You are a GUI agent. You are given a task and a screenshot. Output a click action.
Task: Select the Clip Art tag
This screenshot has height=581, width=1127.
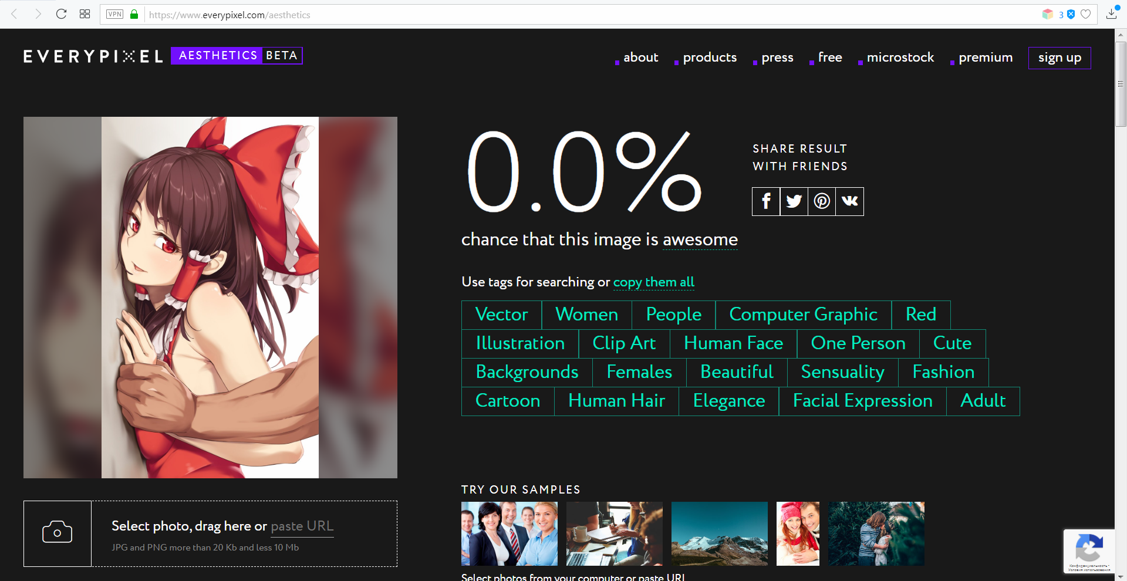click(x=625, y=343)
